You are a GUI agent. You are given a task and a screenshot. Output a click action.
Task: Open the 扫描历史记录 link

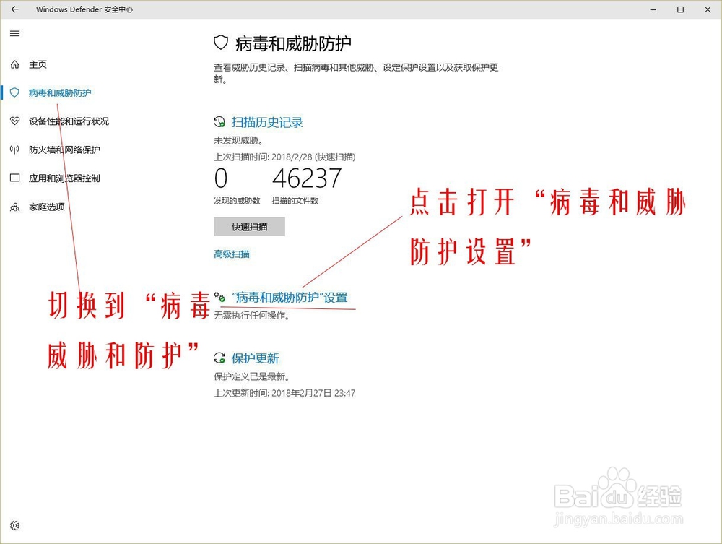click(x=267, y=123)
